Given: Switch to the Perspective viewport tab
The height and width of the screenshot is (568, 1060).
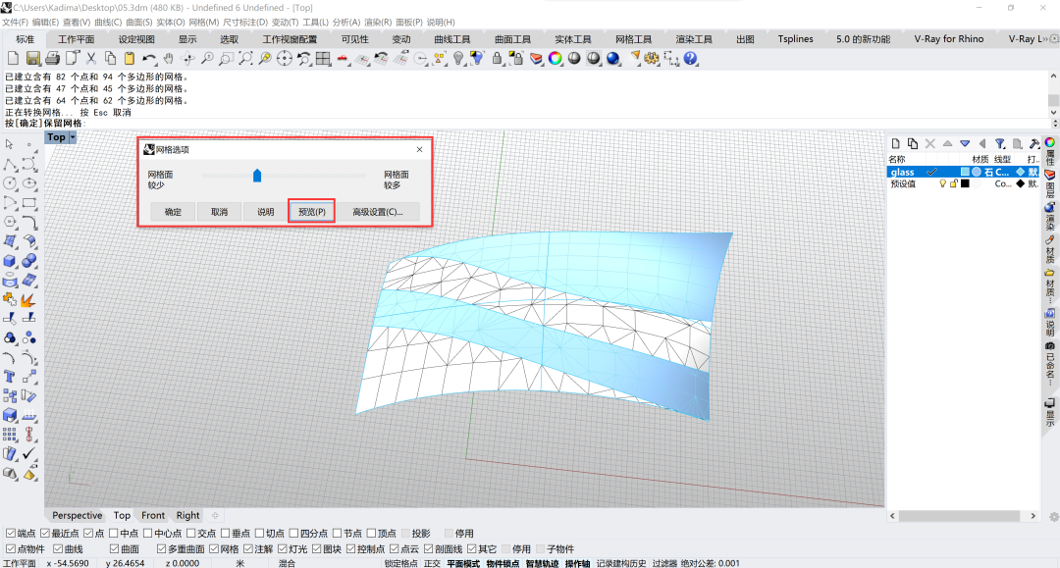Looking at the screenshot, I should (x=77, y=515).
